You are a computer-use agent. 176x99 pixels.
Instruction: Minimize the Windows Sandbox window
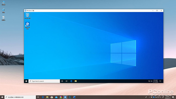tap(153, 11)
